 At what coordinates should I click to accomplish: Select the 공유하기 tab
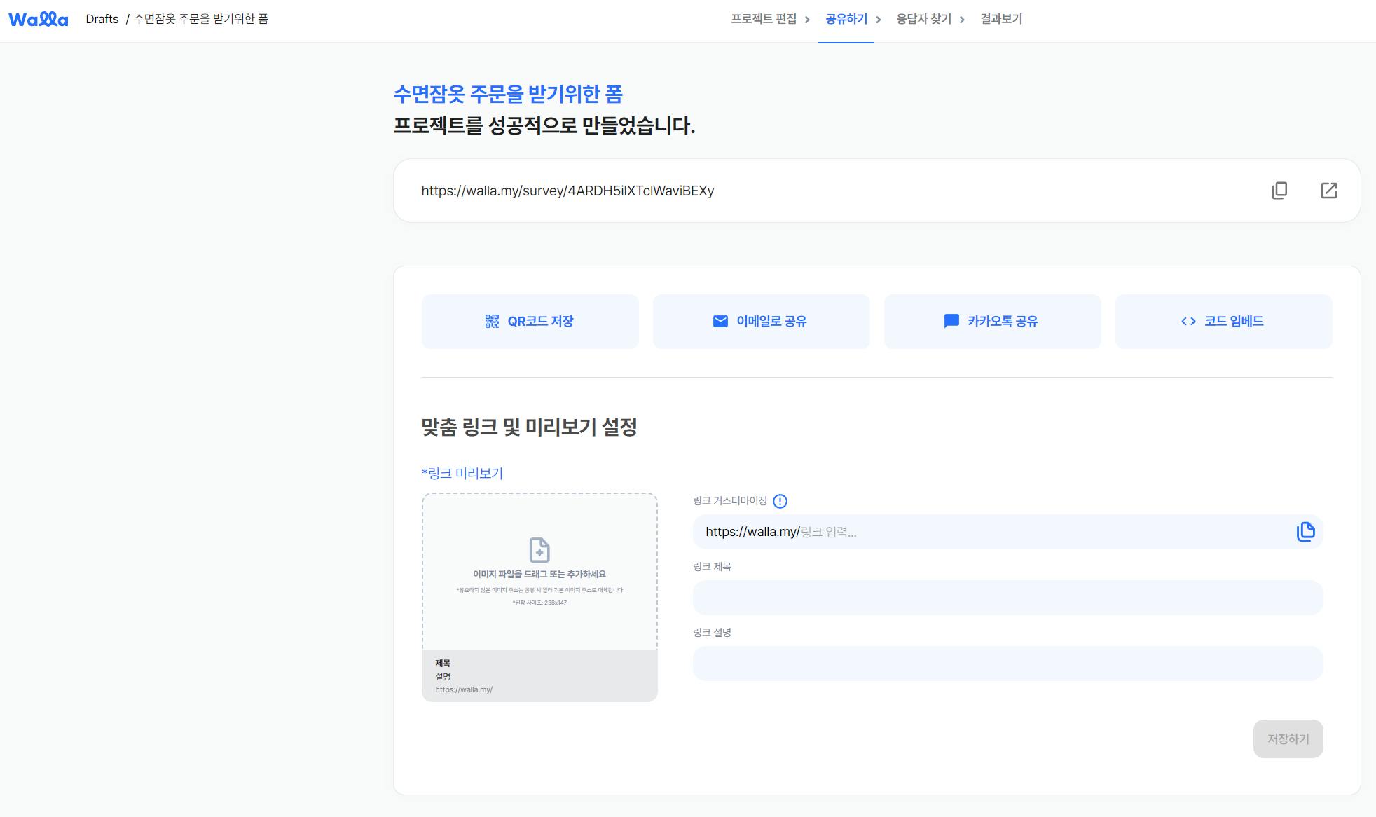point(846,19)
